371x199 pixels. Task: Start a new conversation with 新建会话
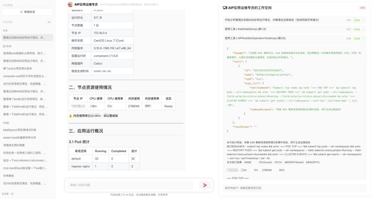(27, 12)
